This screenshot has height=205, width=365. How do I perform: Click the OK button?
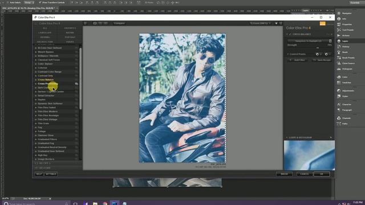pyautogui.click(x=322, y=174)
